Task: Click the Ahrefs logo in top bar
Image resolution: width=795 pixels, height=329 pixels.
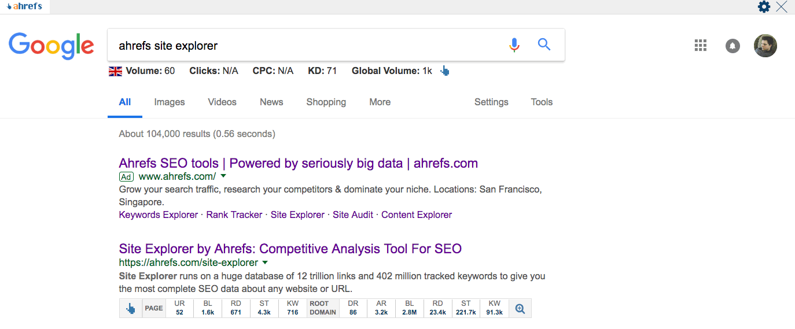Action: point(24,6)
